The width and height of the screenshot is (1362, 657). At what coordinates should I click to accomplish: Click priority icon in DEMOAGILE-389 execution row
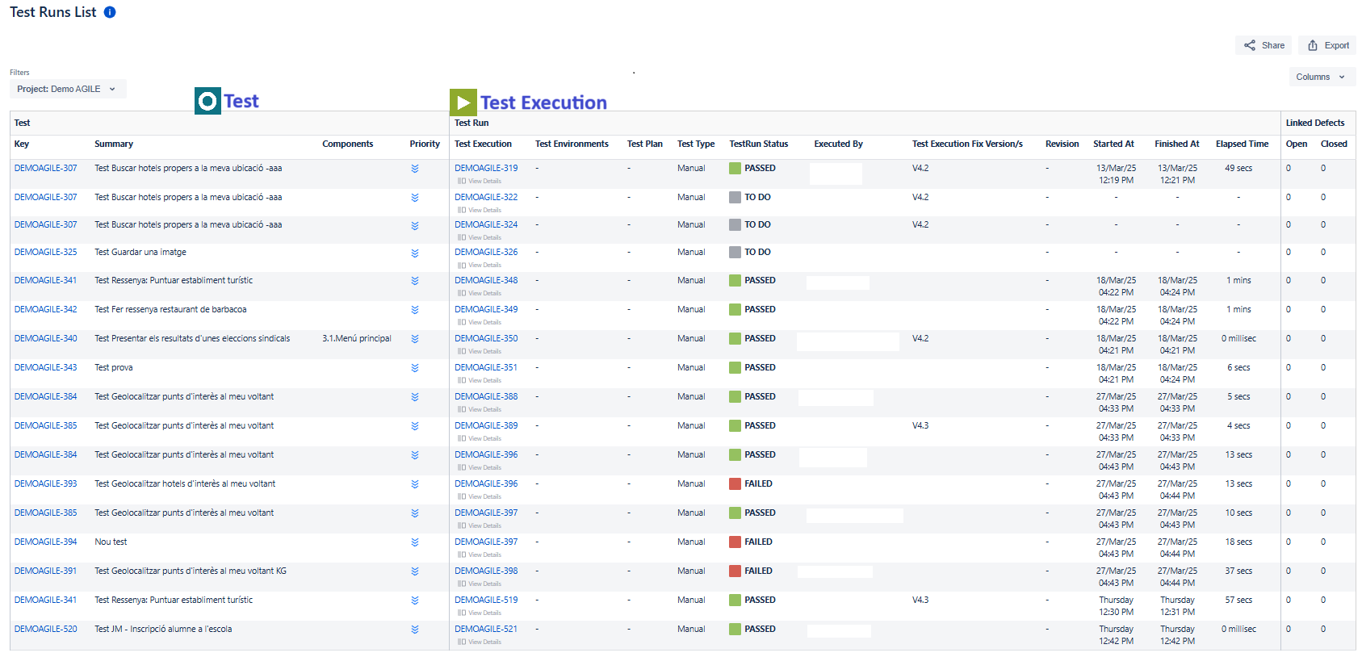click(415, 426)
